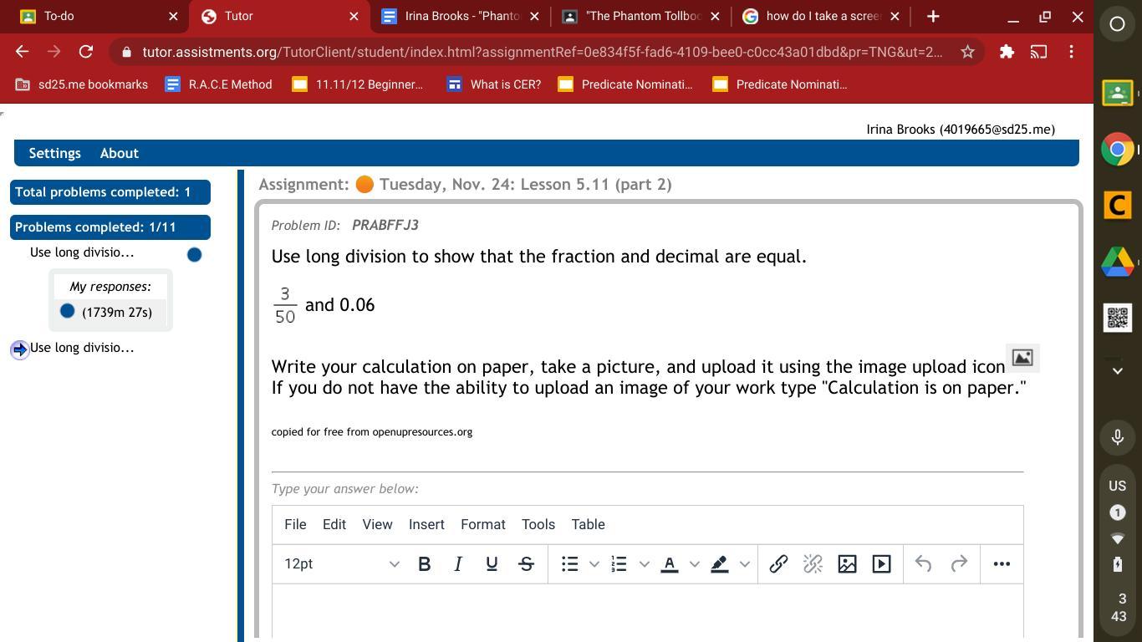Screen dimensions: 1142x642
Task: Toggle underline formatting in the editor
Action: click(492, 564)
